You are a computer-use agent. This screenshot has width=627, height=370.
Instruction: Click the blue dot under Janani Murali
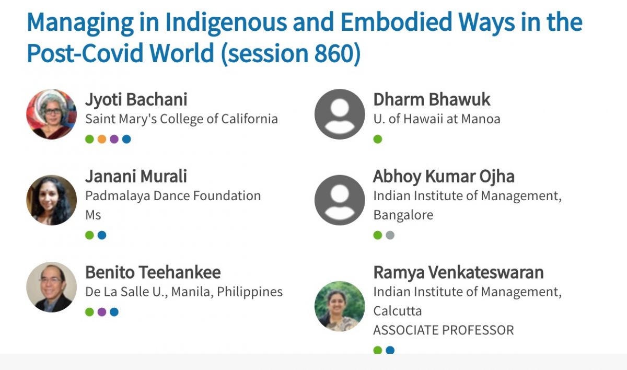click(x=102, y=235)
